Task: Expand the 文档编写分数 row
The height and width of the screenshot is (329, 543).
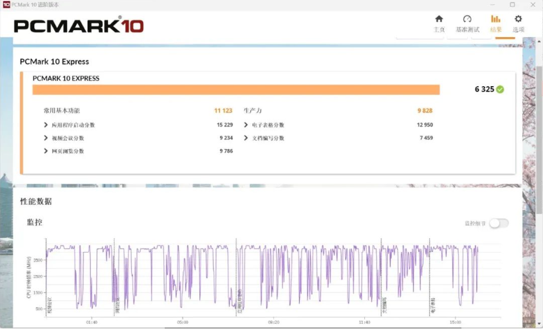Action: [x=246, y=138]
